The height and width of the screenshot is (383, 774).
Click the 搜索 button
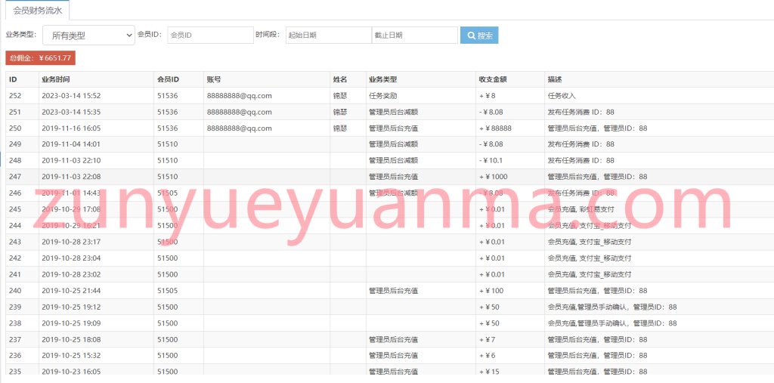point(479,35)
